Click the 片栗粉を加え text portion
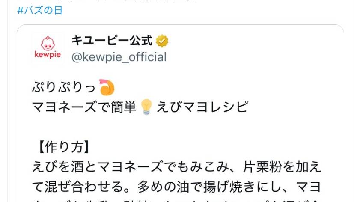Screen dimensions: 360x202 [282, 166]
